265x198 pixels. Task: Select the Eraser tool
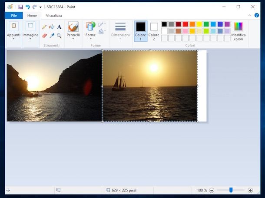point(44,36)
